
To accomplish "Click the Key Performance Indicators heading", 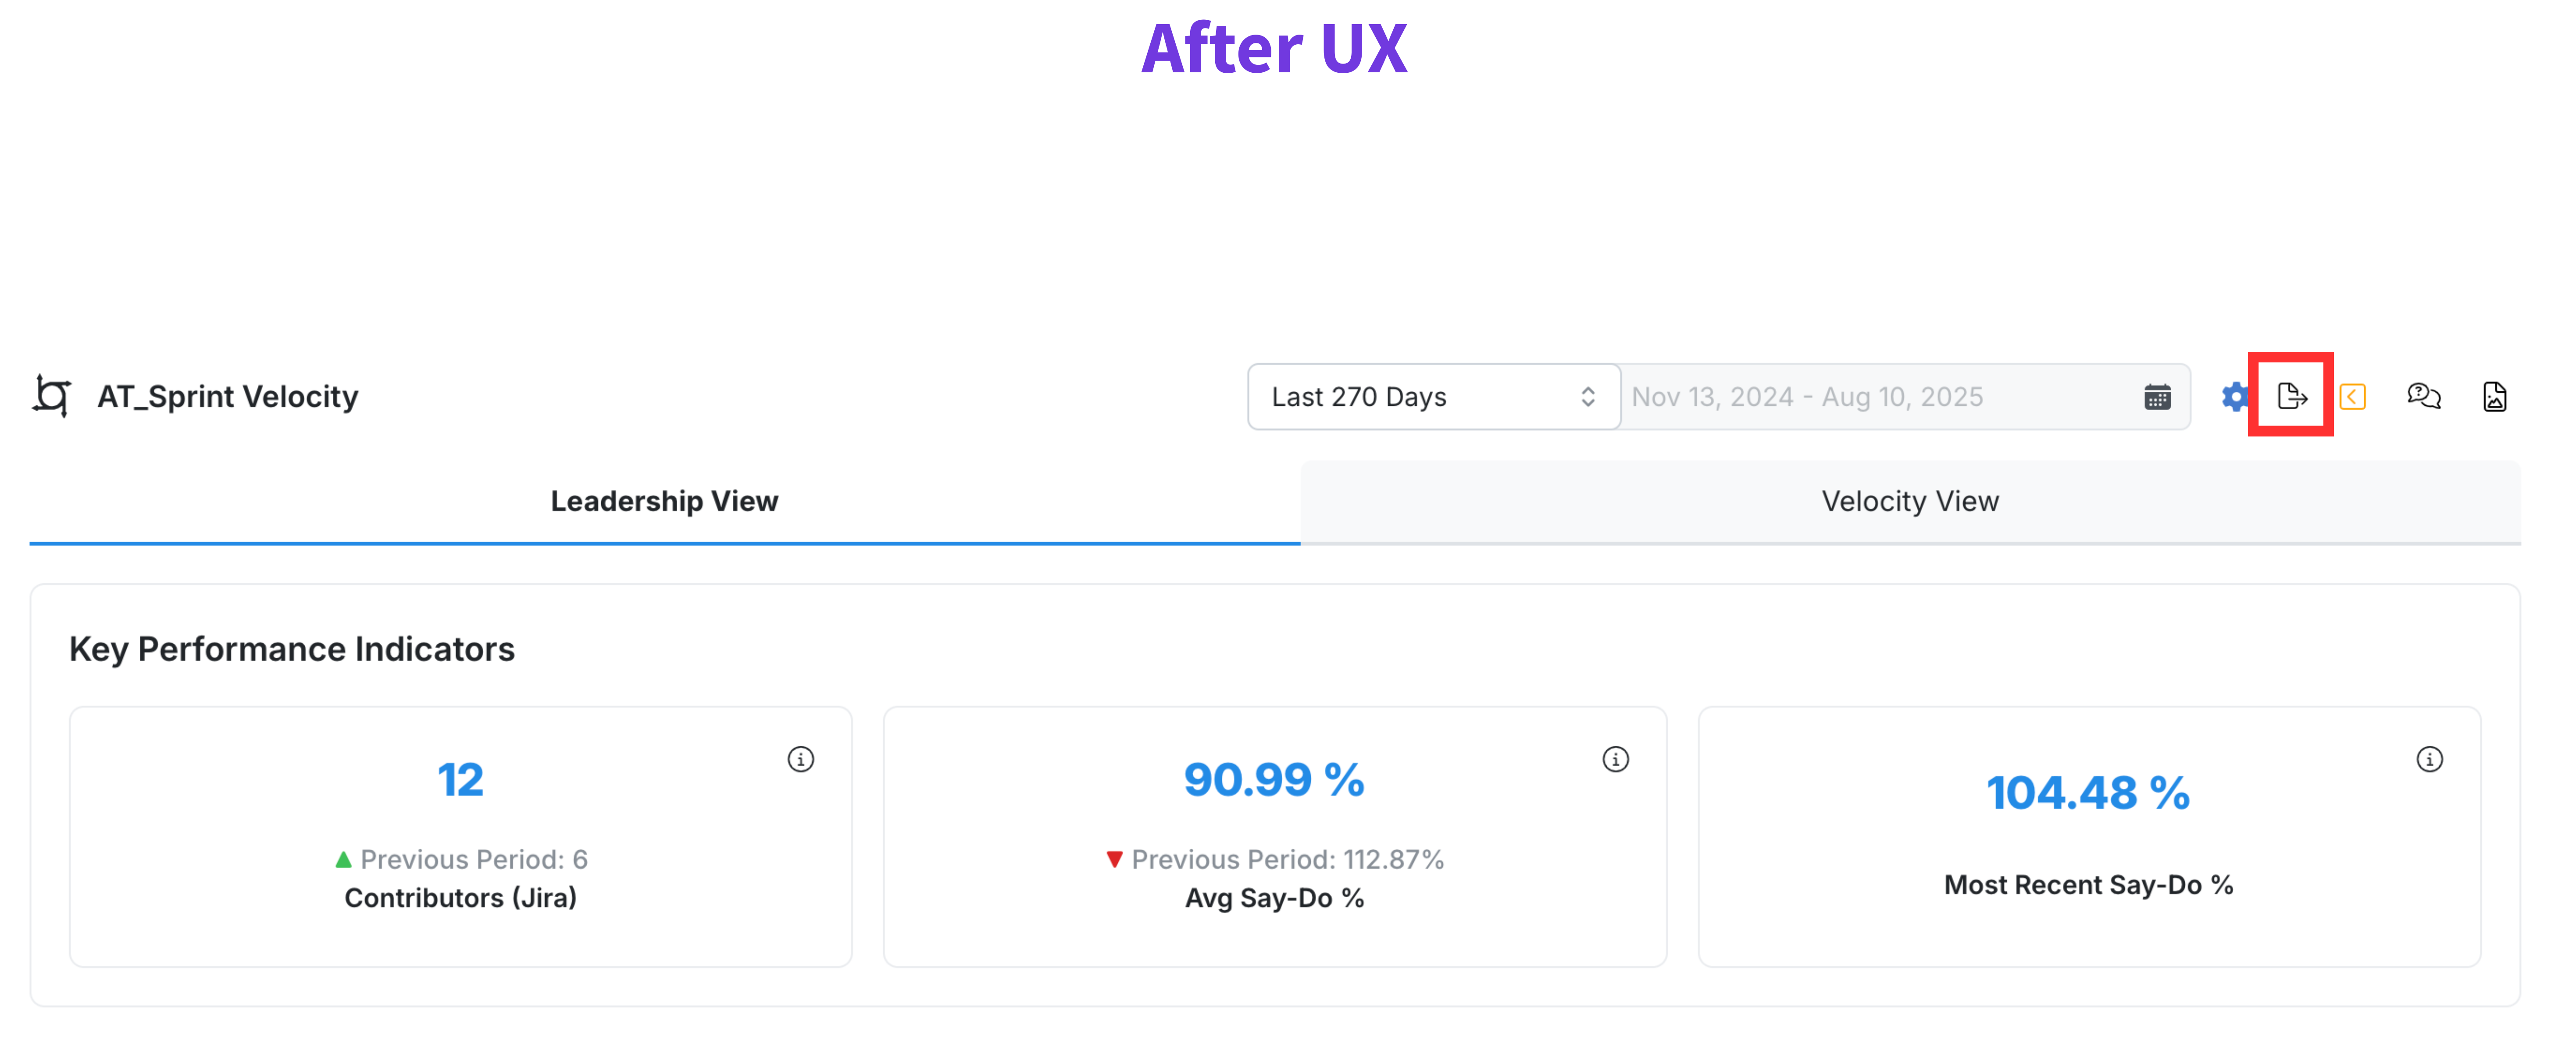I will point(291,649).
